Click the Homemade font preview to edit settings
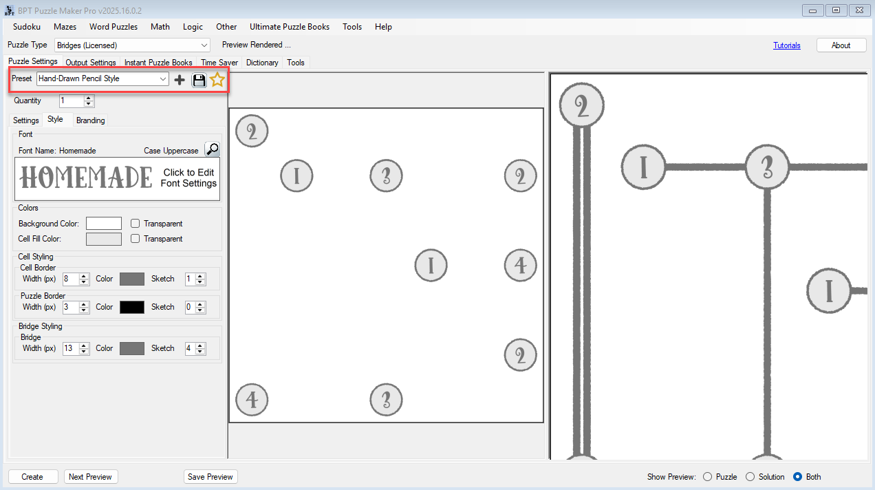This screenshot has height=490, width=875. point(117,178)
